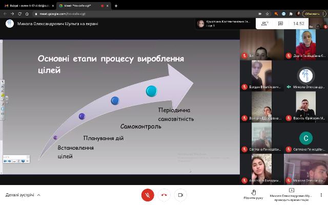
Task: Select Дар'я Геннадіївна's video tile
Action: [306, 45]
